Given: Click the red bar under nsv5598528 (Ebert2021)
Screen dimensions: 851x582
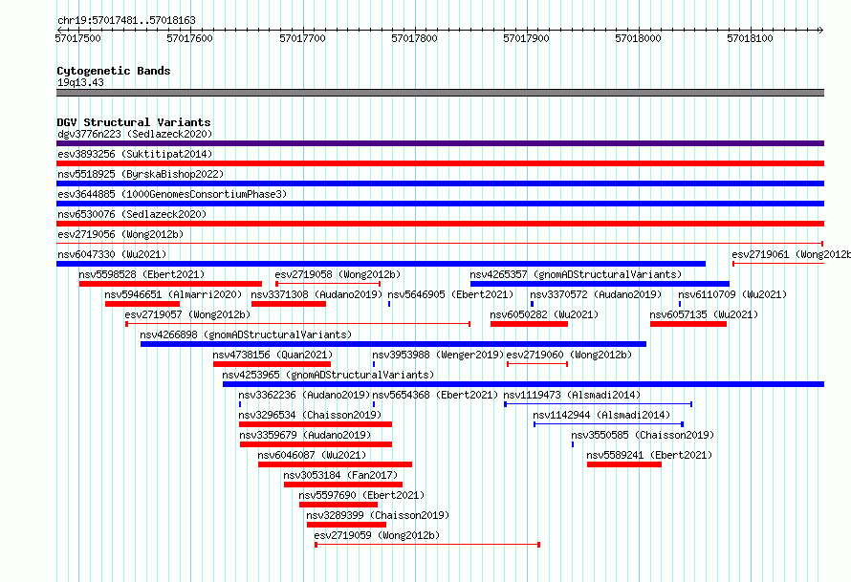Looking at the screenshot, I should (x=170, y=284).
